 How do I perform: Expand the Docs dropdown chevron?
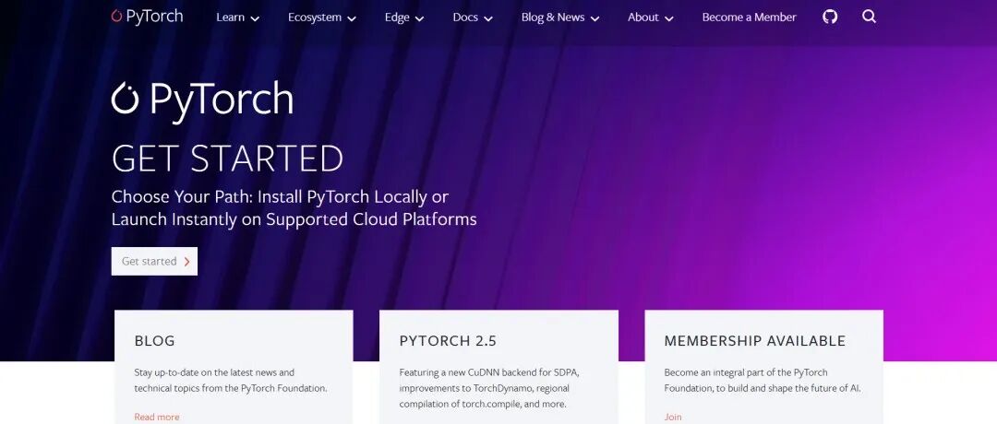488,19
